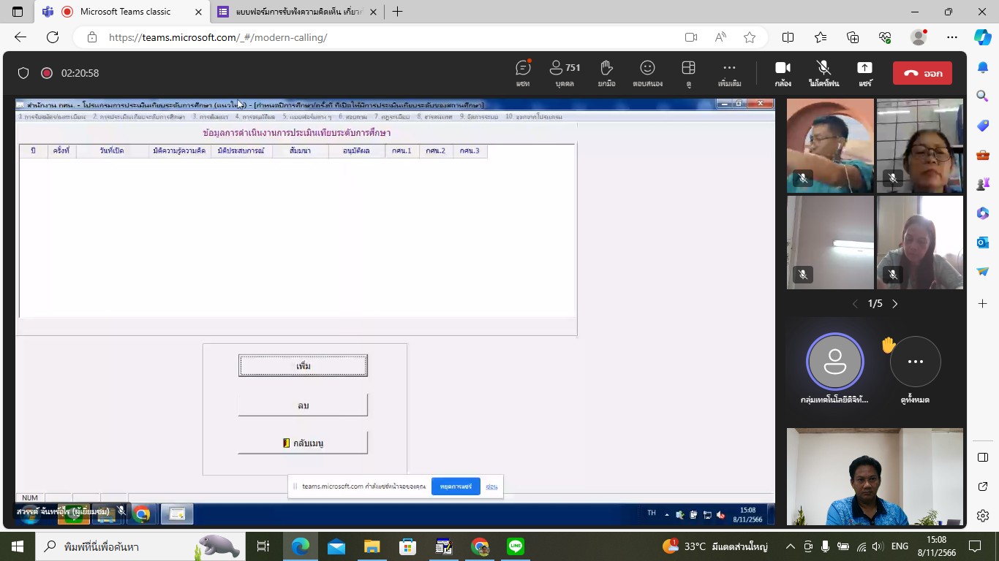Open Edge sidebar settings gear
This screenshot has height=561, width=999.
983,516
